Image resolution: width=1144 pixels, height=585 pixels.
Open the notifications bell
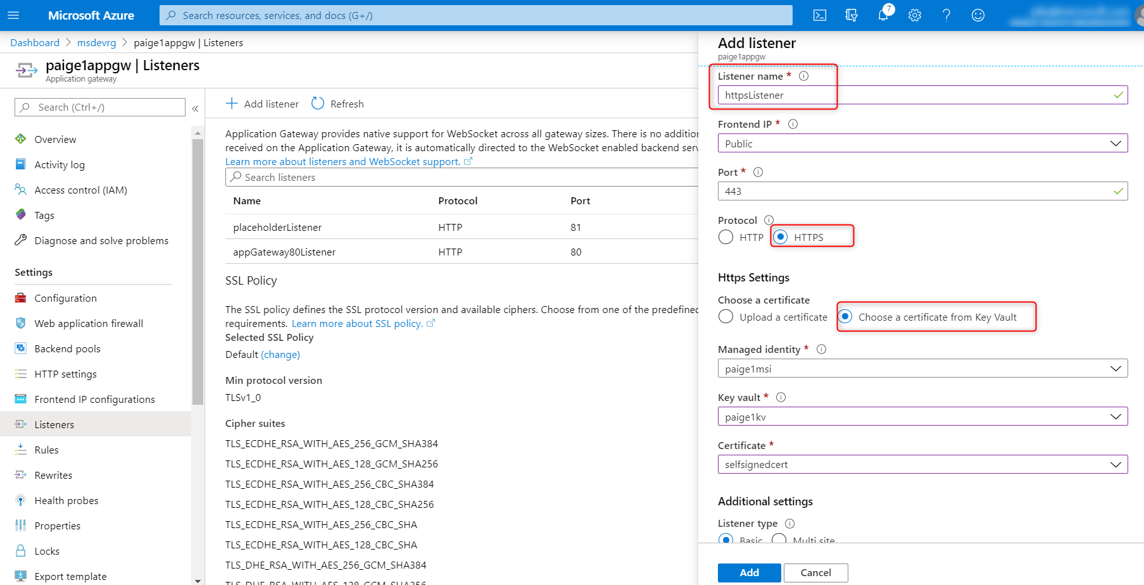pyautogui.click(x=883, y=15)
